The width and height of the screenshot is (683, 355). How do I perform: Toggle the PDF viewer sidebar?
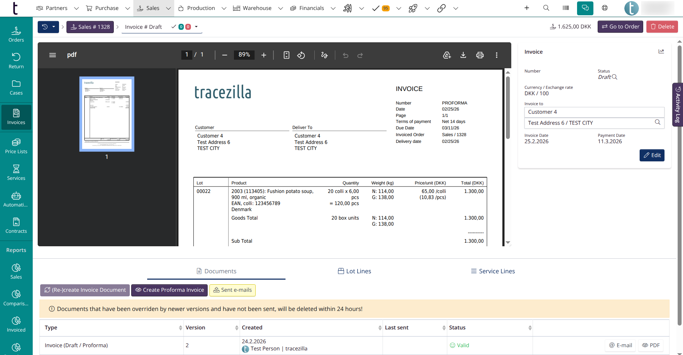coord(53,55)
